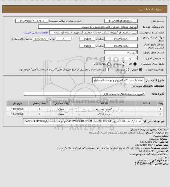Click the ردیف column header
The height and width of the screenshot is (187, 170).
click(160, 104)
